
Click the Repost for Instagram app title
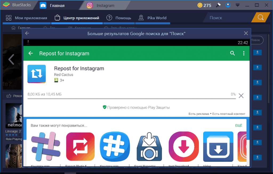[79, 68]
